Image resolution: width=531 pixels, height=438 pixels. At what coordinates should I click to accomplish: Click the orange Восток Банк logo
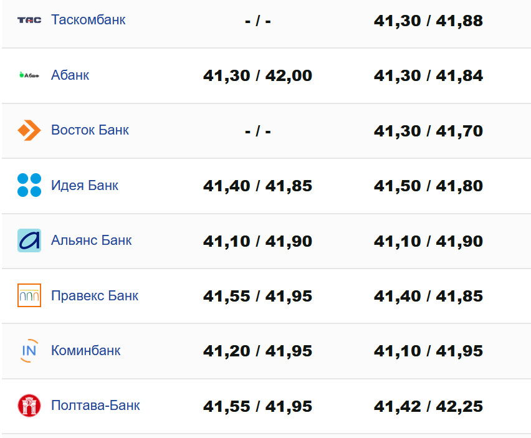pyautogui.click(x=29, y=130)
